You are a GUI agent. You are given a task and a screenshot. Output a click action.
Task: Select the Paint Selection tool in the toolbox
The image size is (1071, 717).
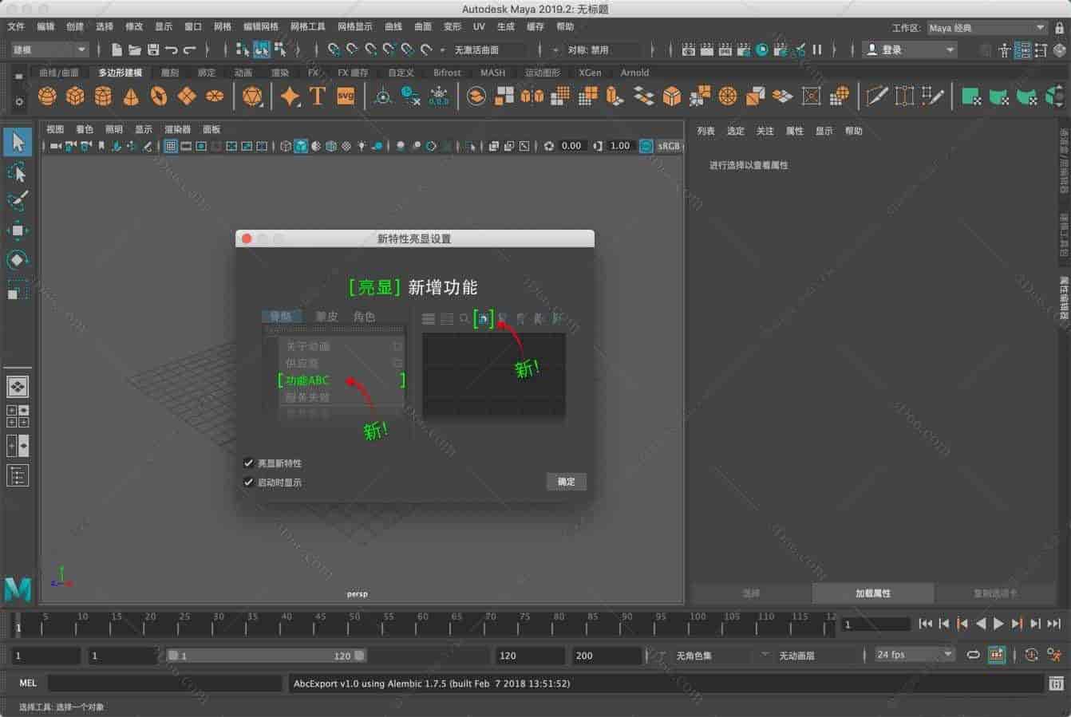[x=18, y=202]
